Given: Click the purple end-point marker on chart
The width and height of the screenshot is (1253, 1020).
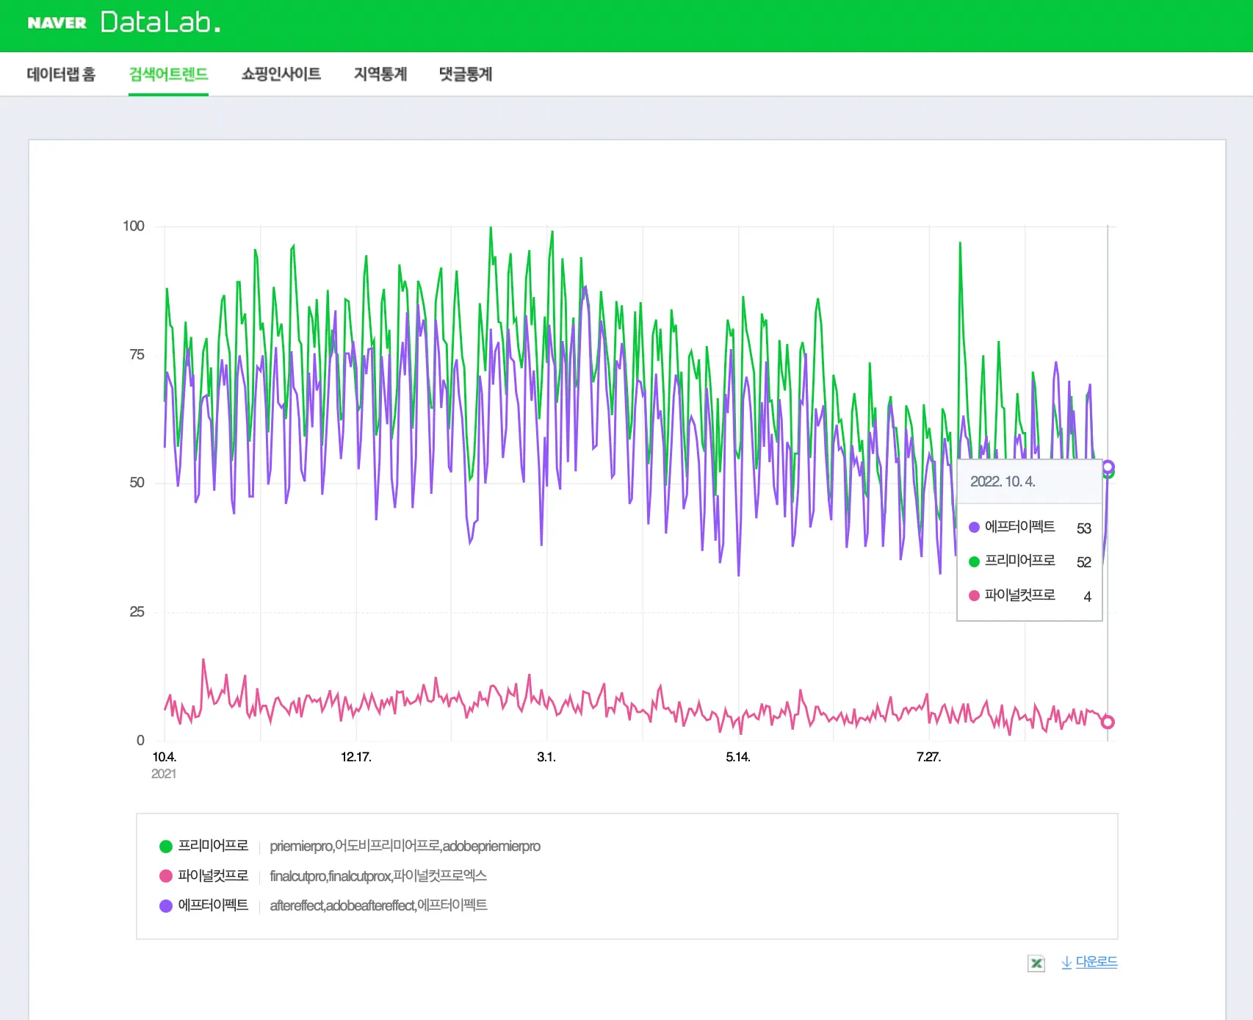Looking at the screenshot, I should pos(1108,467).
